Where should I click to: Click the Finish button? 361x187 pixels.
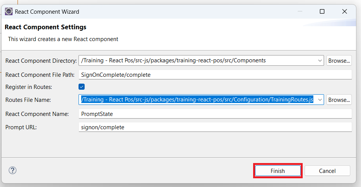[x=278, y=171]
